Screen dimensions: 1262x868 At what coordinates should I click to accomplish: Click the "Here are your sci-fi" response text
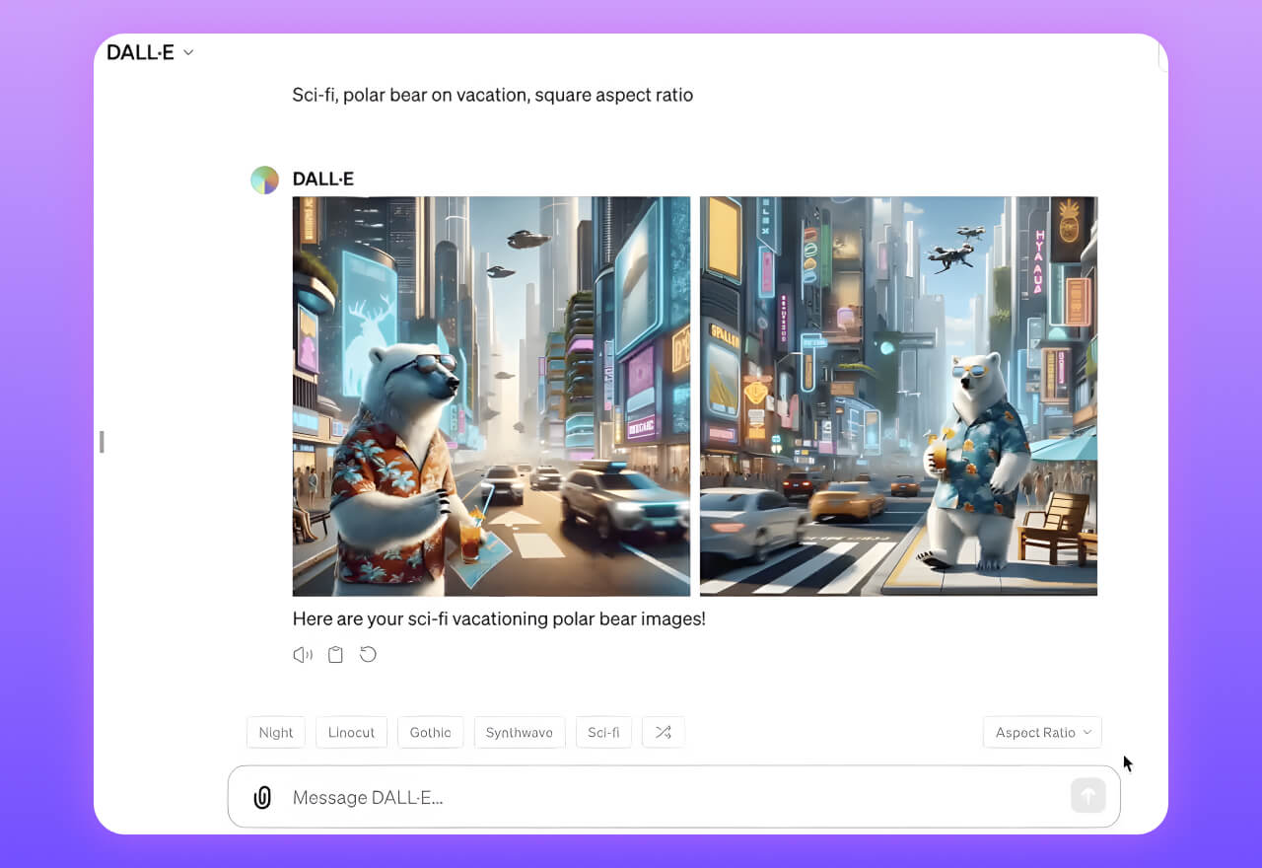[499, 619]
